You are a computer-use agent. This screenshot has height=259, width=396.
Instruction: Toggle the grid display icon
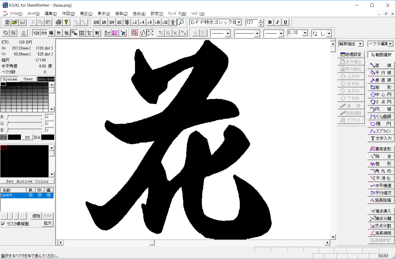tap(82, 33)
